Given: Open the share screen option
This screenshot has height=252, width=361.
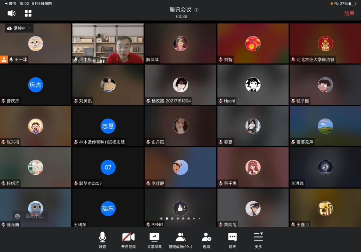Looking at the screenshot, I should tap(154, 240).
